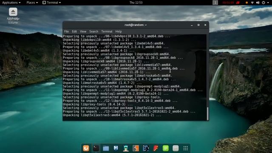This screenshot has height=153, width=272.
Task: Click the terminal vertical scrollbar thumb
Action: pos(207,113)
